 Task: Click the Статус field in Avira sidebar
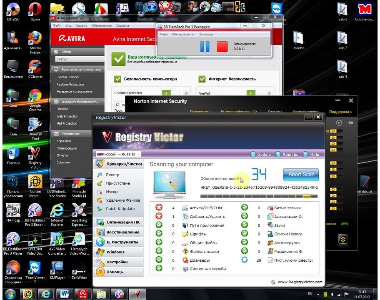[x=80, y=59]
